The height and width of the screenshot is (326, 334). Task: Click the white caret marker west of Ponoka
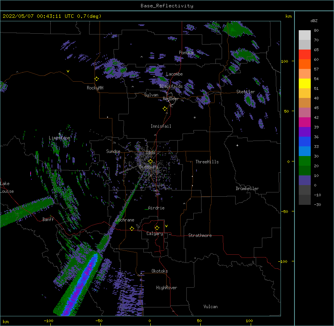[142, 57]
